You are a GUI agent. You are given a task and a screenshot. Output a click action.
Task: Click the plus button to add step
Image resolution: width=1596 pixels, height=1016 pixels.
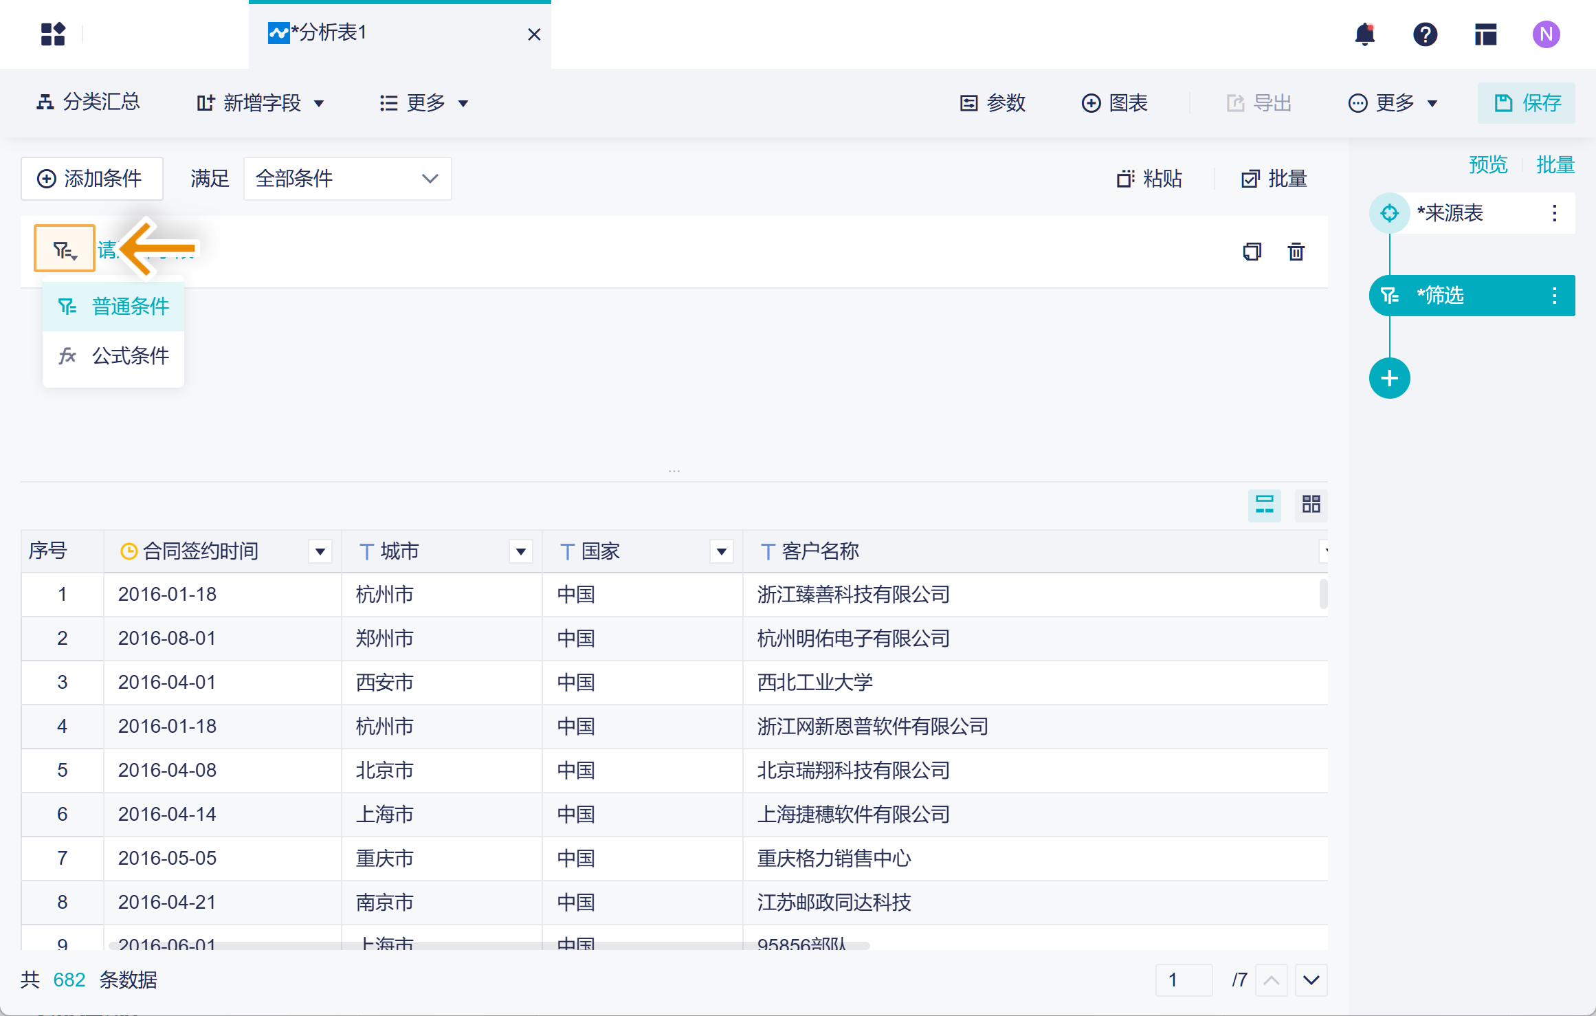point(1389,378)
